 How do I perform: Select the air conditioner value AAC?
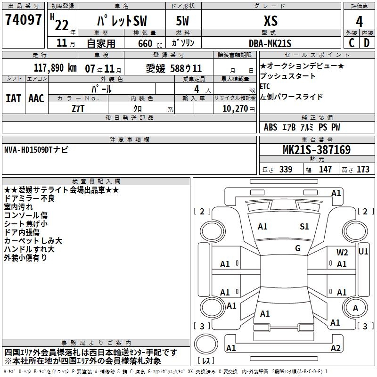point(36,98)
